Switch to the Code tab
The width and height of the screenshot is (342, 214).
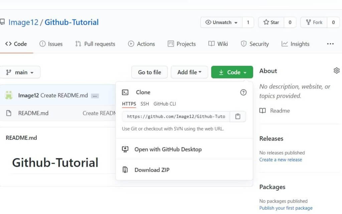click(x=16, y=44)
